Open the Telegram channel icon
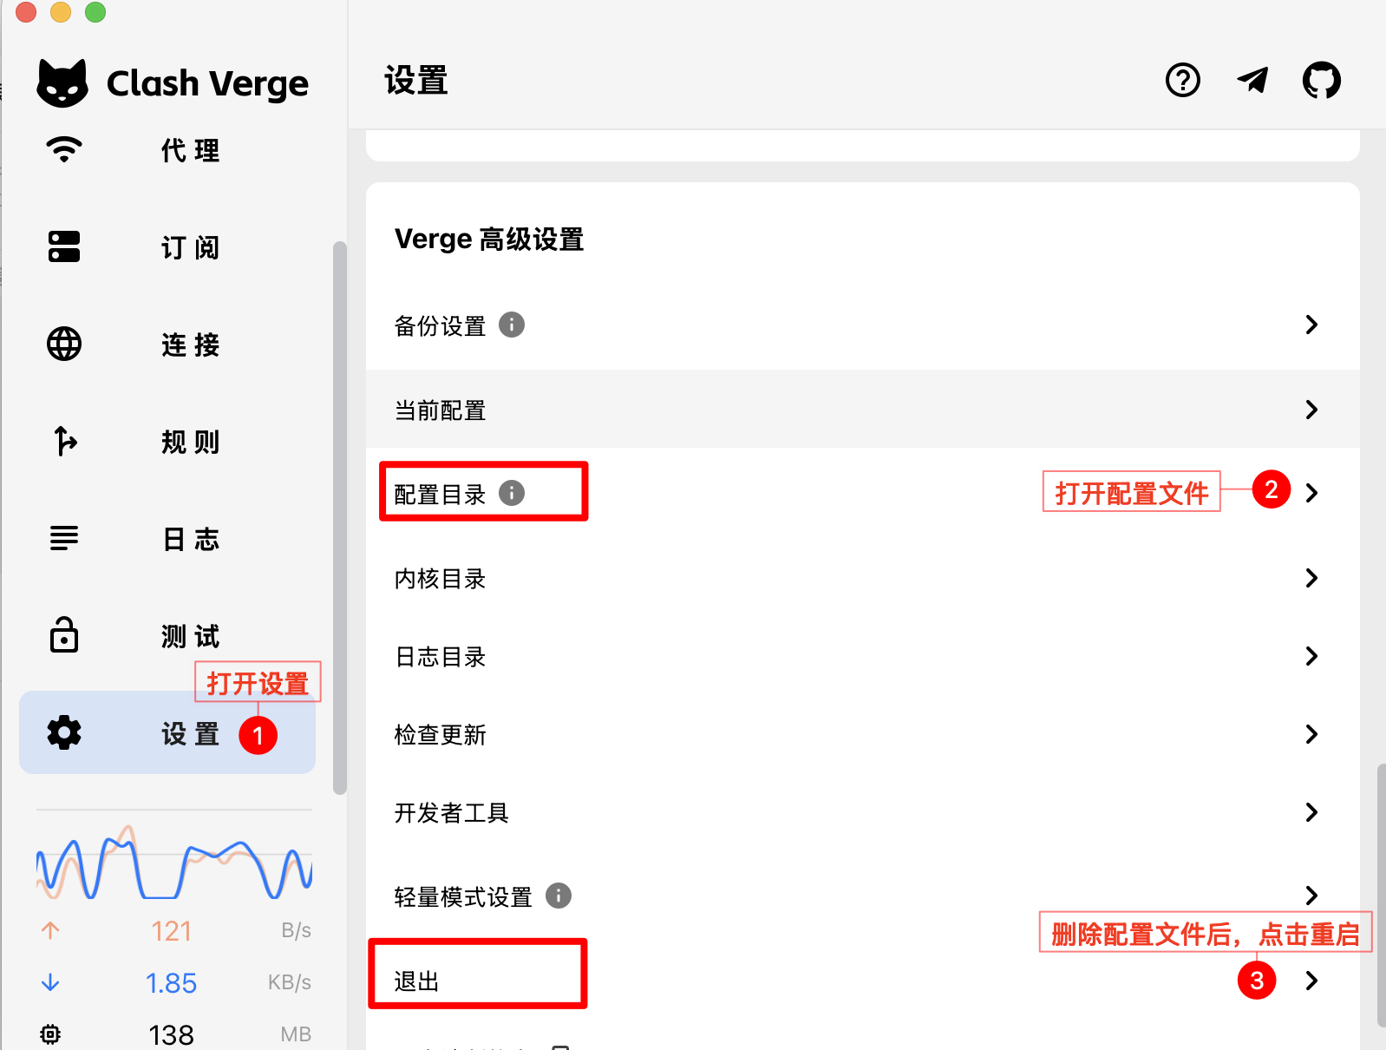The image size is (1386, 1050). (1252, 80)
